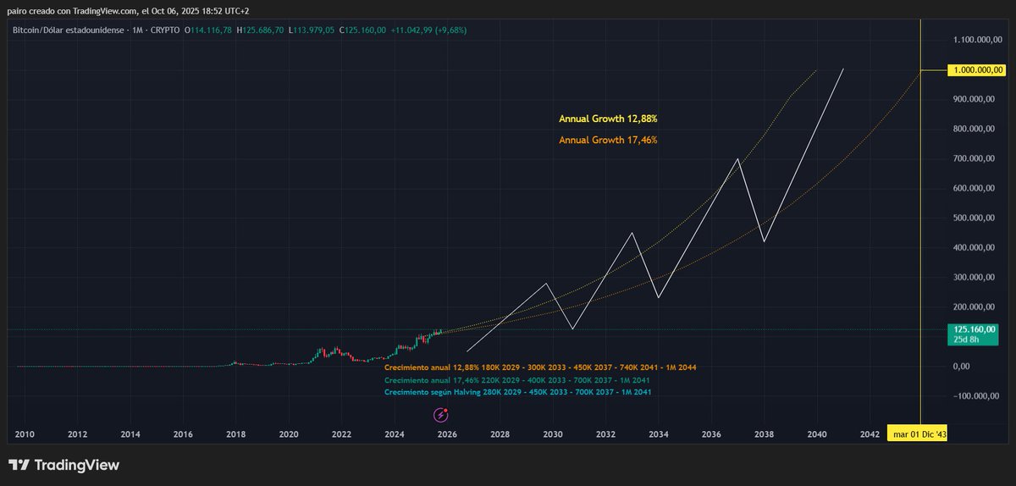Click the Crecimiento anual 12,88% annotation line
1016x486 pixels.
[540, 367]
